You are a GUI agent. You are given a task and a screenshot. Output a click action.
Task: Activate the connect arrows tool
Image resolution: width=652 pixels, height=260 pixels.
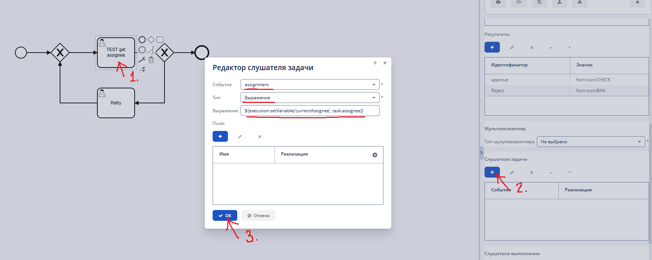point(142,69)
